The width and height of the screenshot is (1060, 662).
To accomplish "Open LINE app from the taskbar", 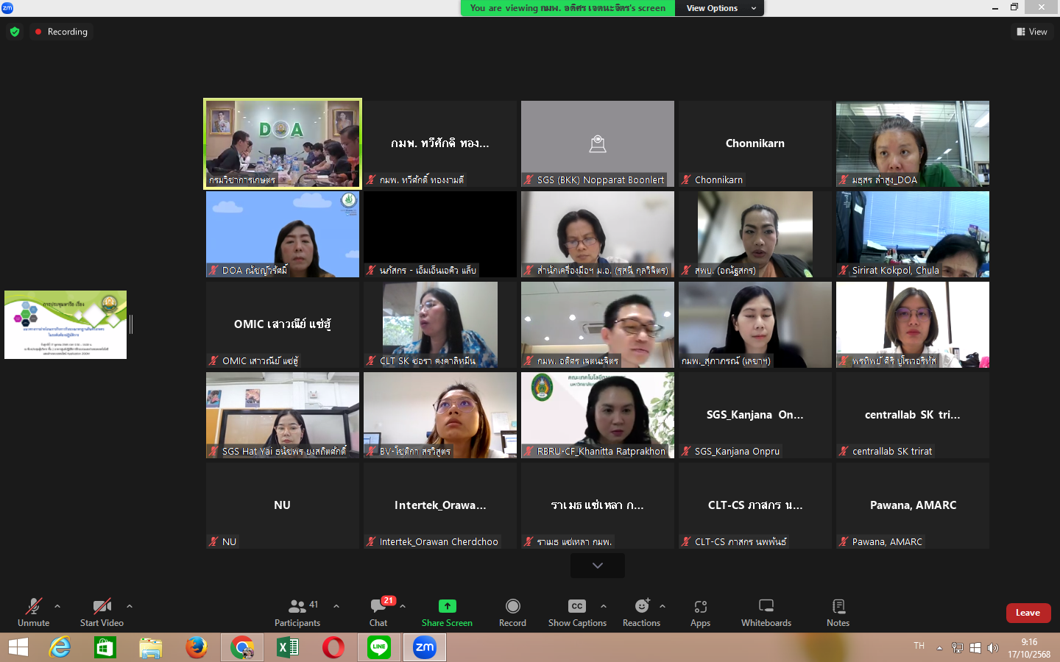I will pos(379,647).
